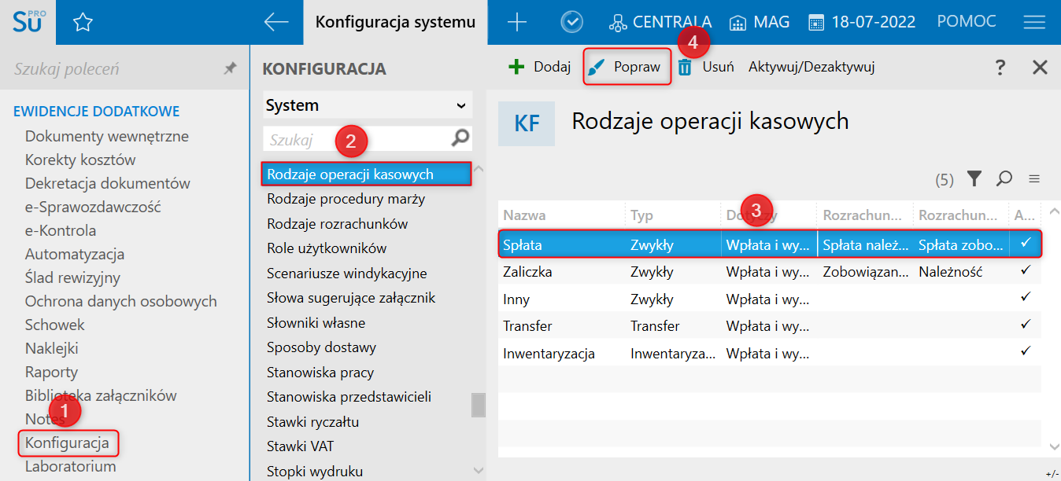Click the filter funnel icon
Image resolution: width=1061 pixels, height=481 pixels.
pyautogui.click(x=974, y=179)
